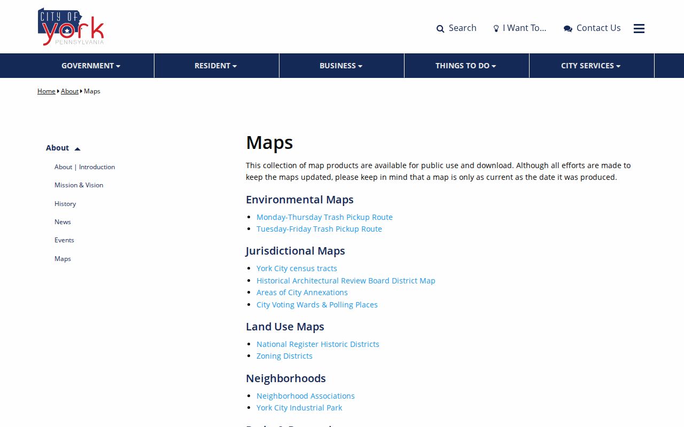Click the I Want To... header link
Viewport: 684px width, 427px height.
point(524,28)
